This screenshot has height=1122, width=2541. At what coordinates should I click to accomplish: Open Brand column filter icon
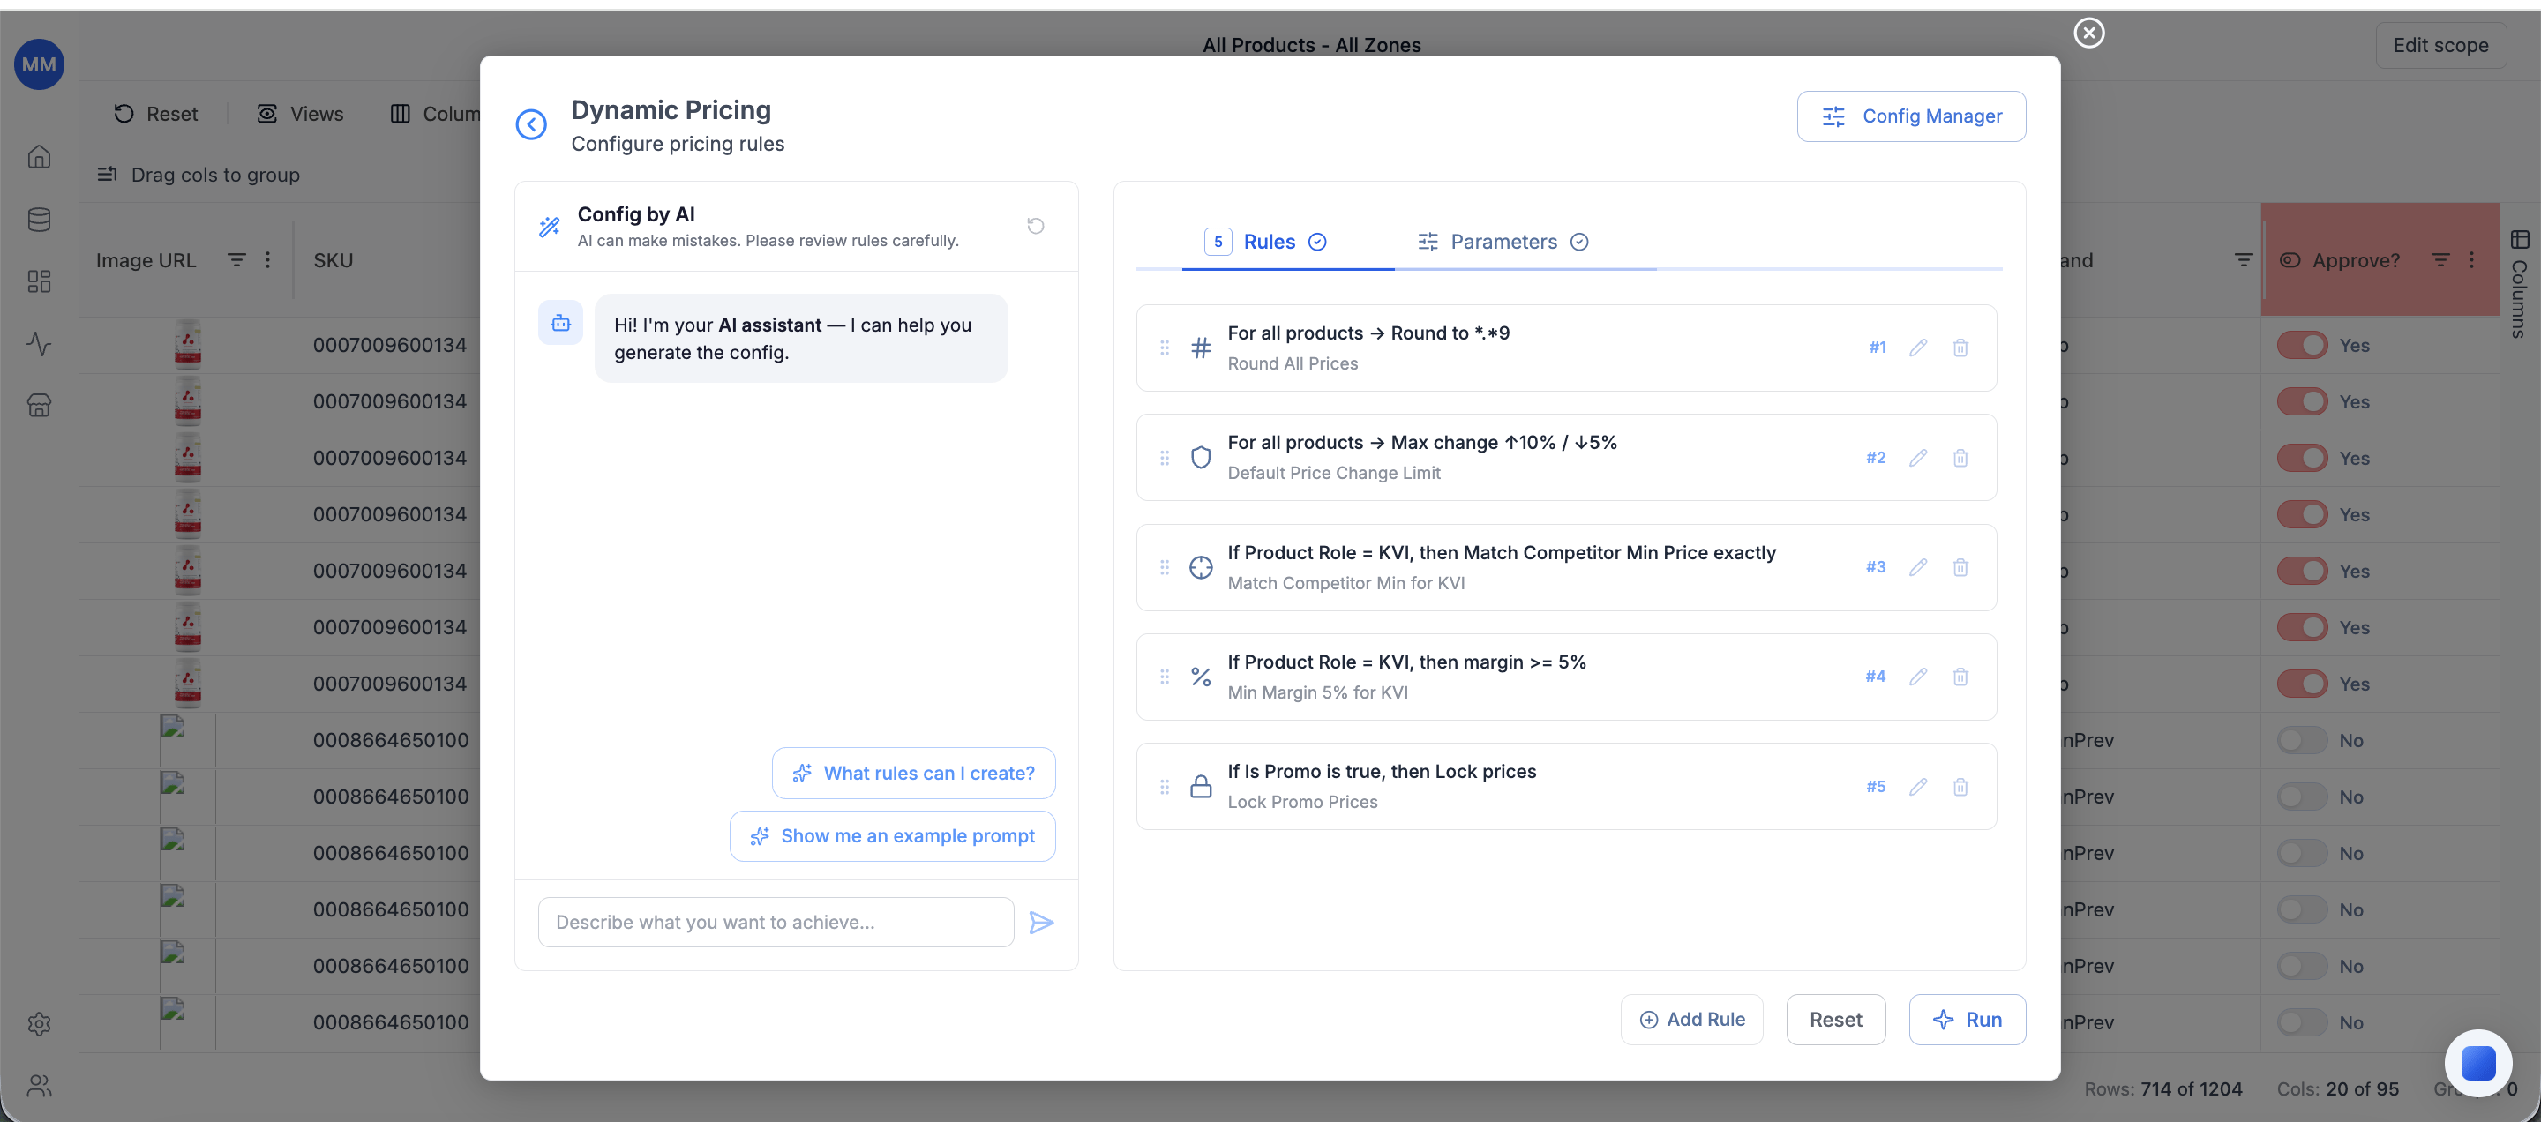(2243, 259)
